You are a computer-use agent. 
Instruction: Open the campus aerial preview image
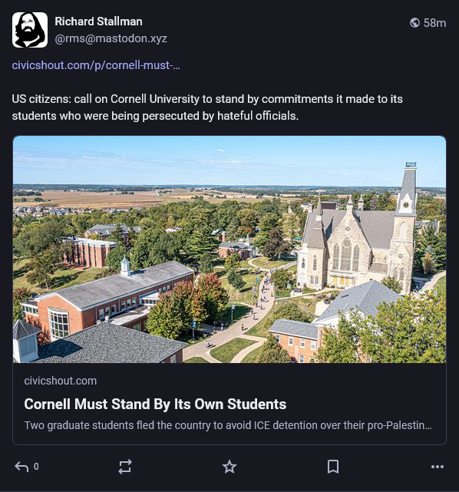click(229, 249)
